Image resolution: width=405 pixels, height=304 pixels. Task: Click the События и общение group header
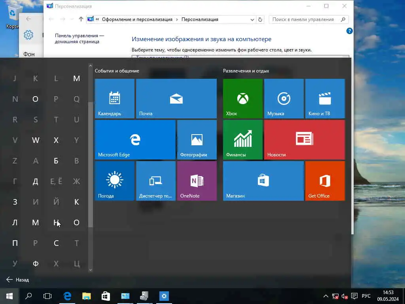(117, 71)
